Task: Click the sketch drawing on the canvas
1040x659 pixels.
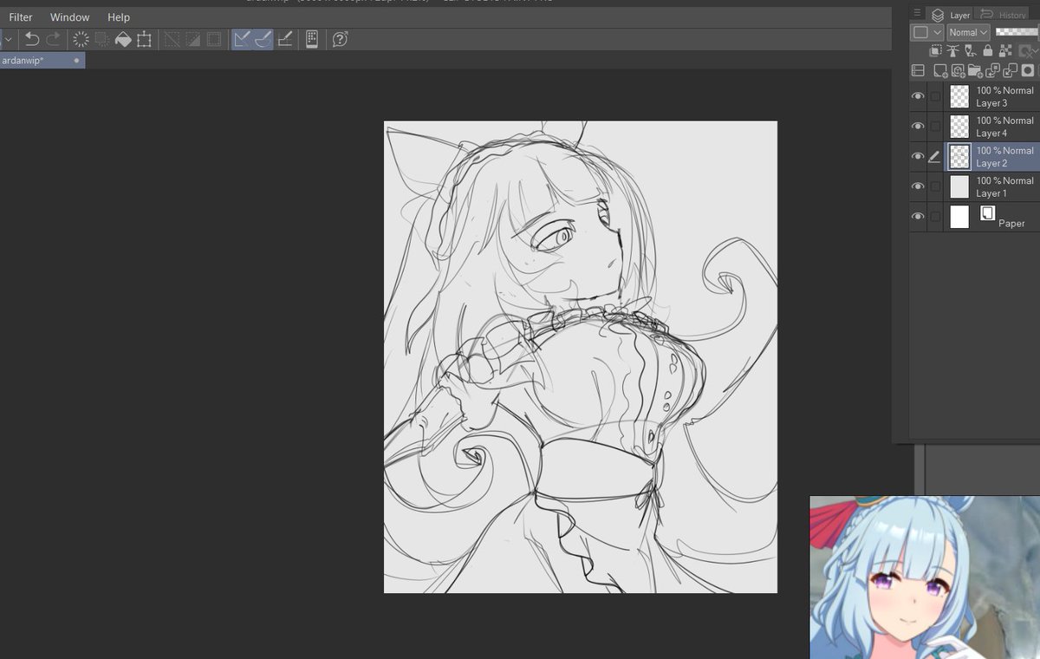Action: pyautogui.click(x=581, y=357)
